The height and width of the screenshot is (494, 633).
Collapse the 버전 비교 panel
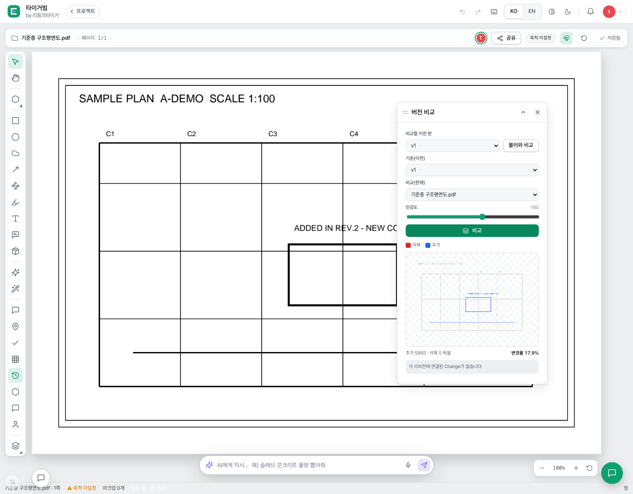(523, 112)
